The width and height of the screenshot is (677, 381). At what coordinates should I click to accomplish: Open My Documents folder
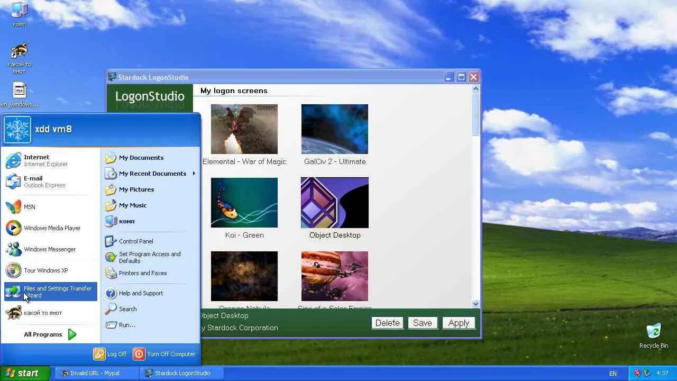[x=150, y=158]
